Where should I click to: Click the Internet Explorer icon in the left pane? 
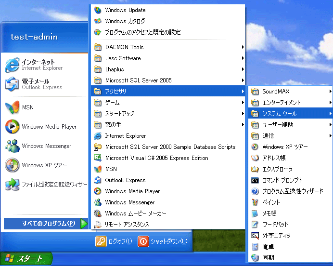(12, 65)
